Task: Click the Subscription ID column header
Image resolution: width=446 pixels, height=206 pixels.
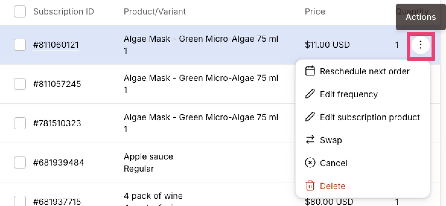Action: (64, 11)
